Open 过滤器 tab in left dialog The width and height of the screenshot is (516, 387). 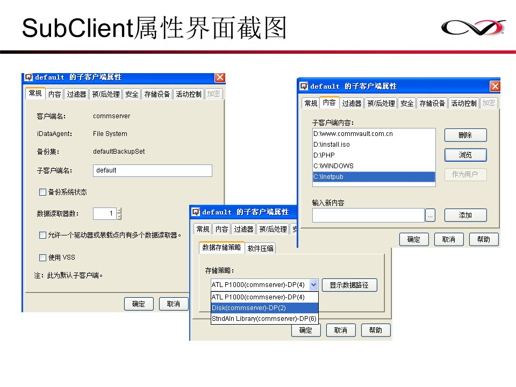76,94
